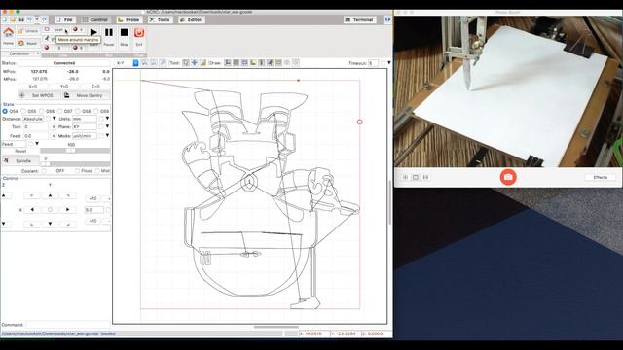Open the Units dropdown arrow
Viewport: 623px width, 350px height.
[x=107, y=119]
